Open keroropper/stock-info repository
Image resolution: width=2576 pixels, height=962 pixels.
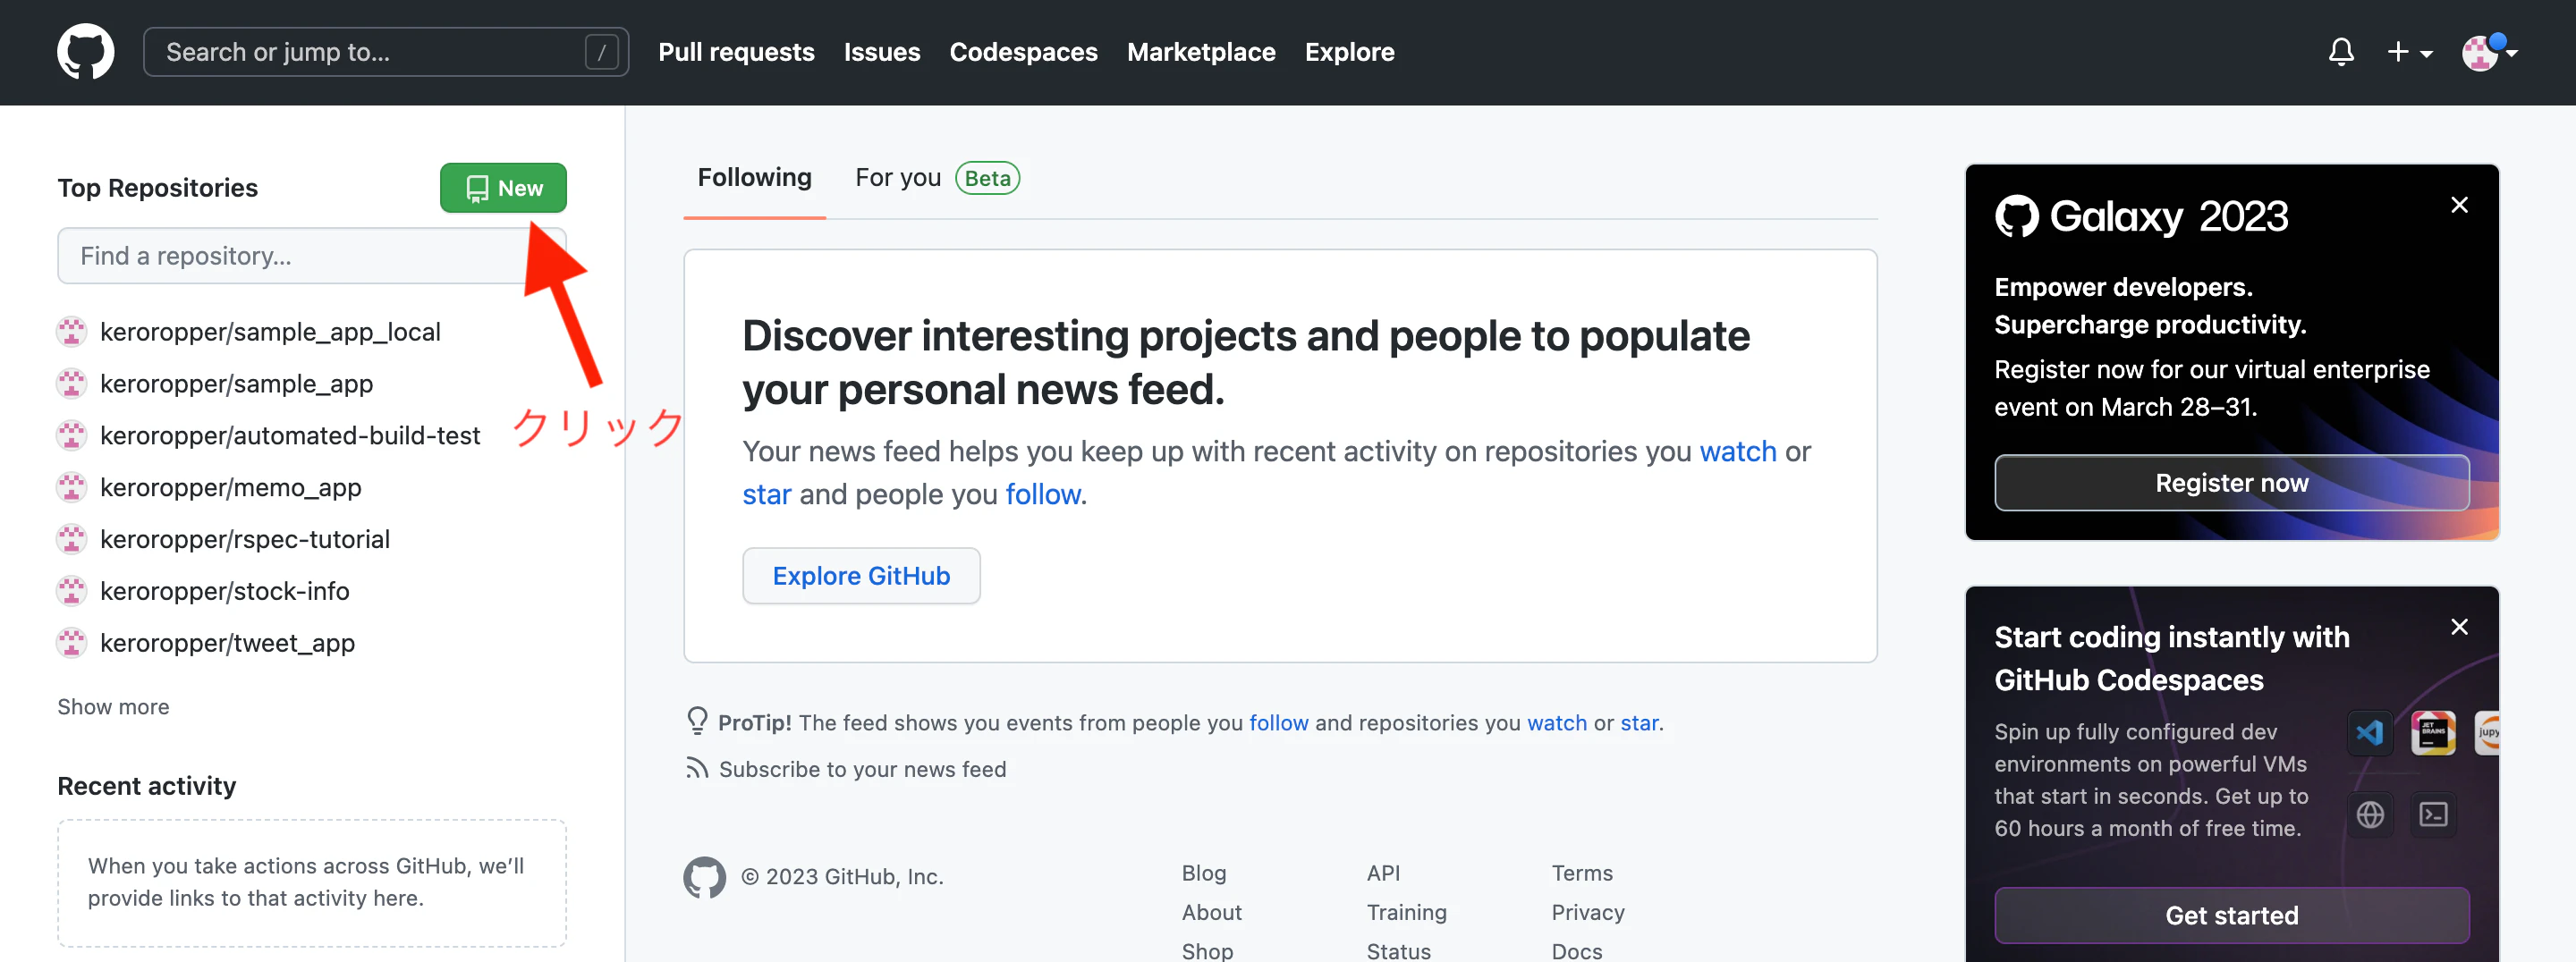(x=225, y=592)
